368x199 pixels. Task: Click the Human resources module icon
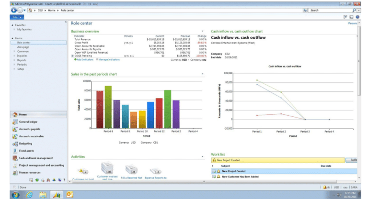pyautogui.click(x=15, y=173)
